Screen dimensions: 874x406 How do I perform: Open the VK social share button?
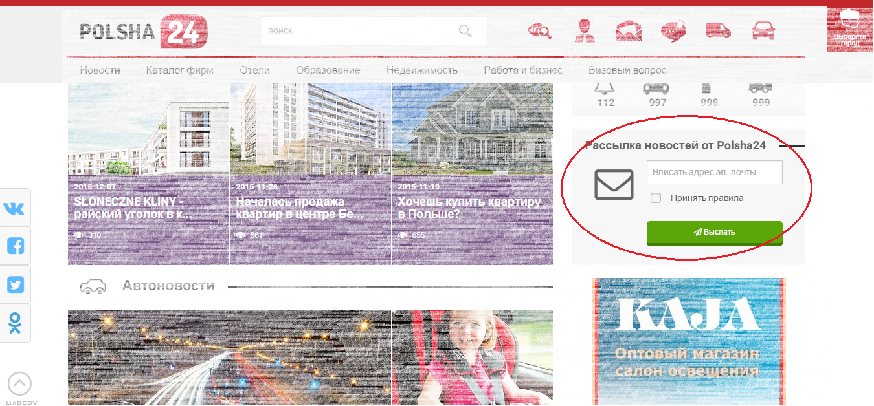point(14,208)
